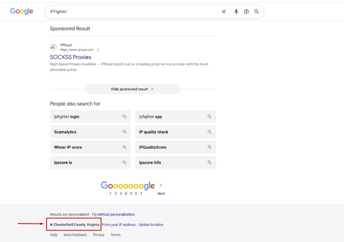Click the Sponsored Result heading
344x242 pixels.
coord(70,28)
